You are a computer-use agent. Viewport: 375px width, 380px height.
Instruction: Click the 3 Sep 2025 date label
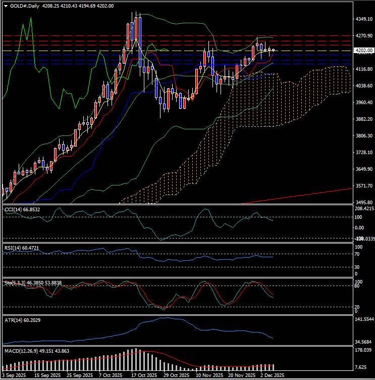[x=15, y=375]
